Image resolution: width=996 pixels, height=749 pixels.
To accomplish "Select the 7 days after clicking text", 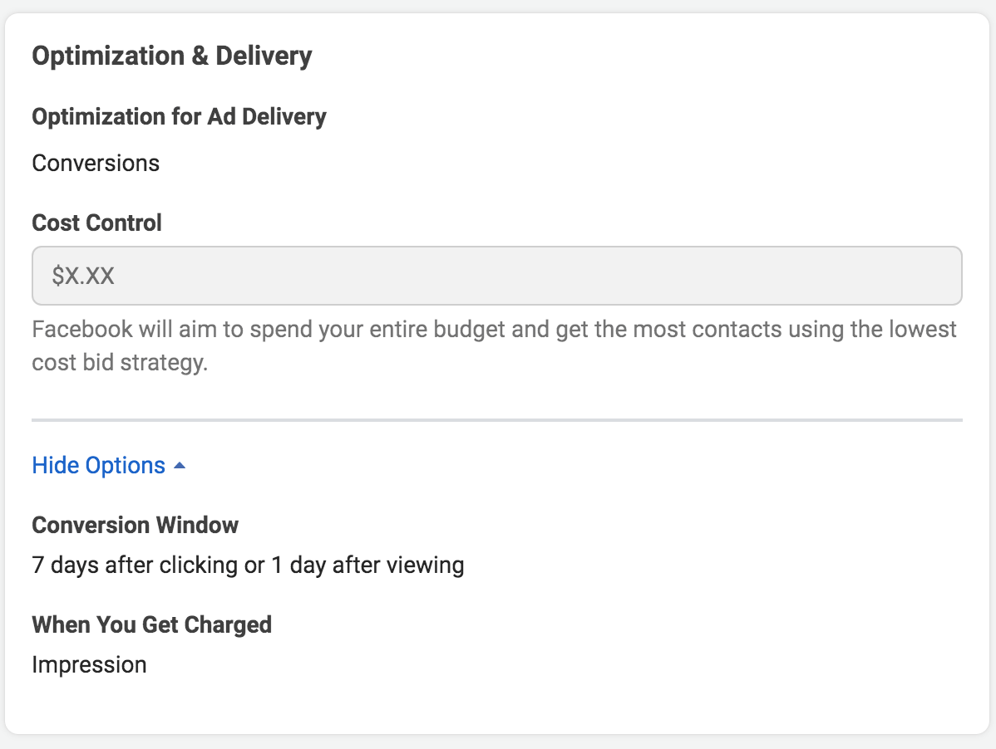I will coord(247,565).
